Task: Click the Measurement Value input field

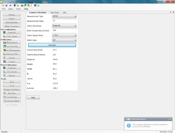Action: (64, 21)
